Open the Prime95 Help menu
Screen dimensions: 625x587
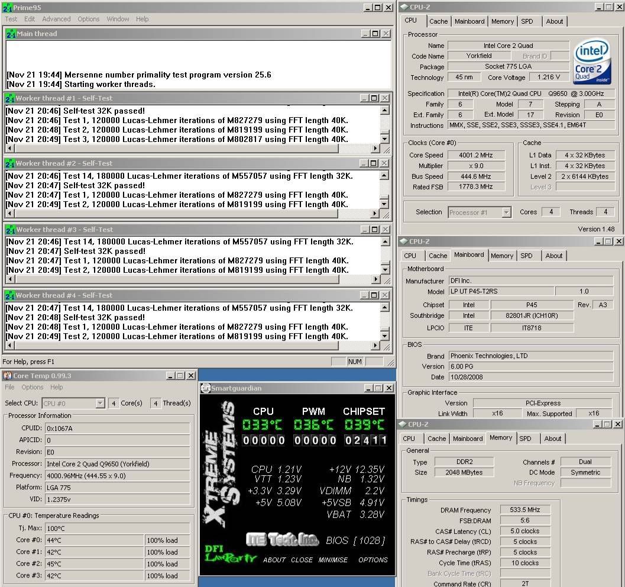coord(142,19)
